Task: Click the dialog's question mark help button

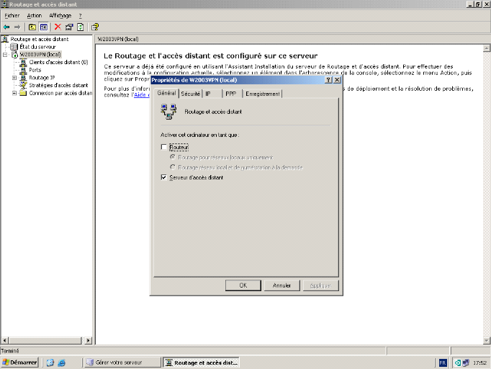Action: 328,80
